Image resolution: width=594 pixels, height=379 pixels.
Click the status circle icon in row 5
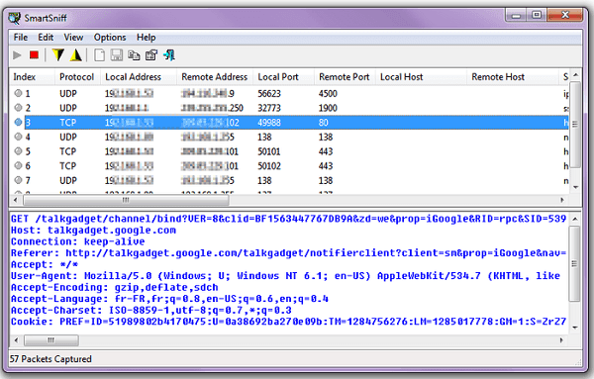[x=18, y=151]
